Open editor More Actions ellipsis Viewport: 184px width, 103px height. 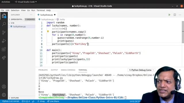point(180,15)
